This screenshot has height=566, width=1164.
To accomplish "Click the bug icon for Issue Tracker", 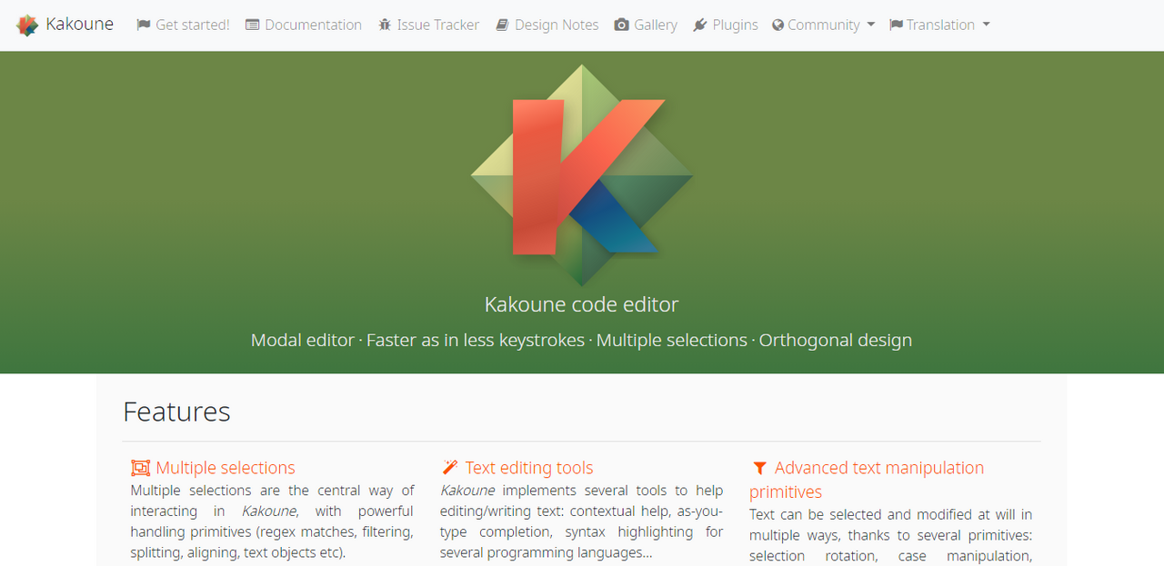I will point(385,25).
